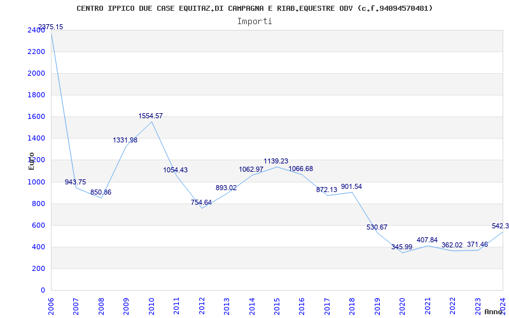Click the 542.3 data label at 2024
509x318 pixels.
[500, 226]
